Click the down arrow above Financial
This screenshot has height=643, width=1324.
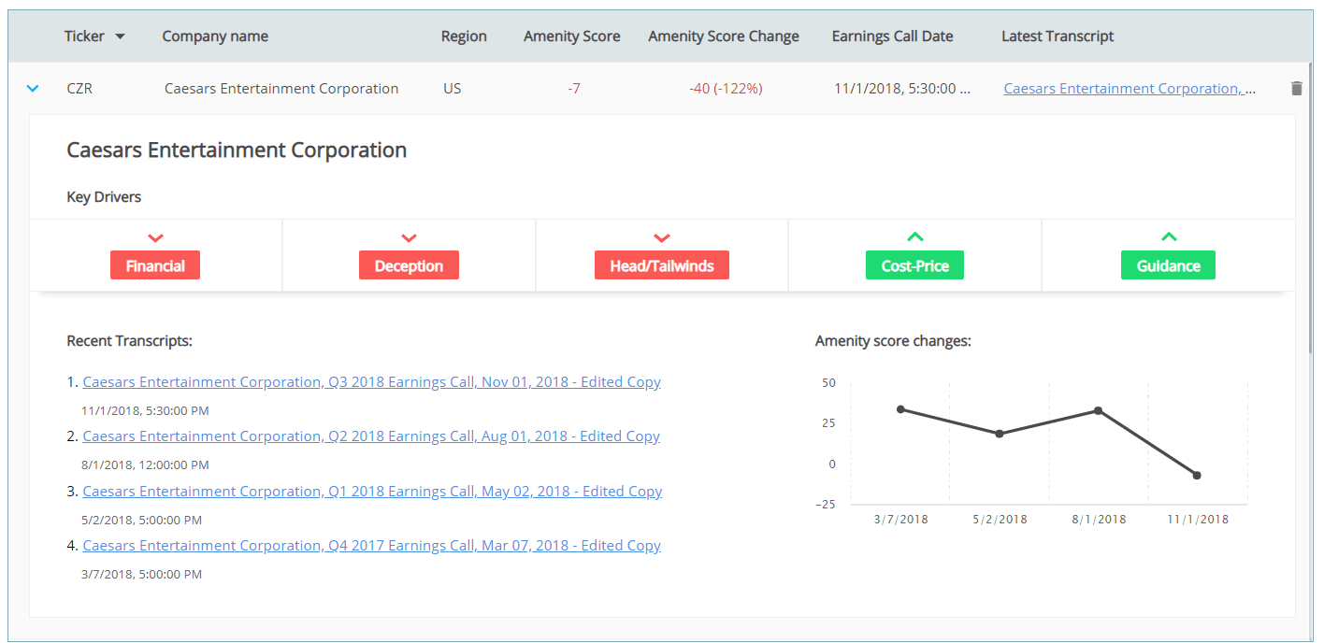pyautogui.click(x=155, y=238)
